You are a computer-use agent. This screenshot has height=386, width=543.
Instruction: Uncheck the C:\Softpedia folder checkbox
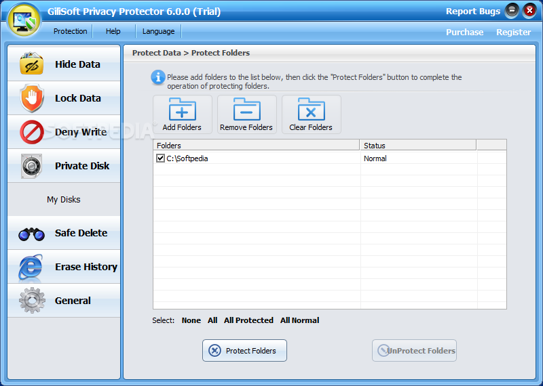click(160, 158)
